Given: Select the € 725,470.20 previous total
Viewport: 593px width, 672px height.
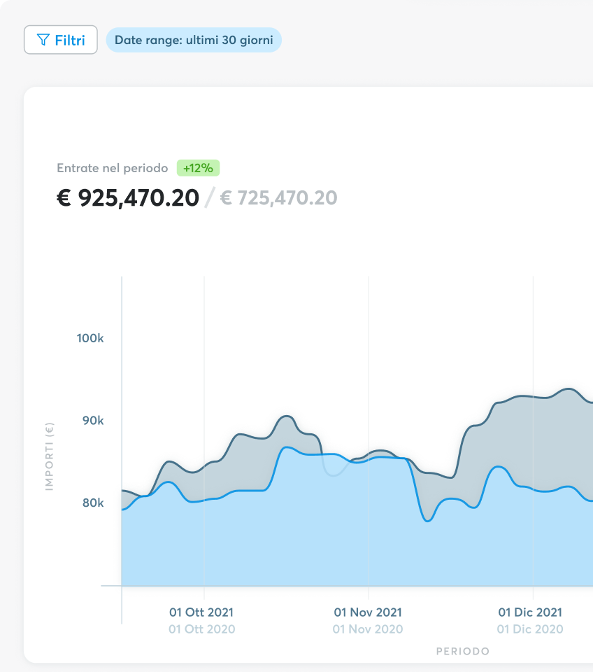Looking at the screenshot, I should point(278,198).
